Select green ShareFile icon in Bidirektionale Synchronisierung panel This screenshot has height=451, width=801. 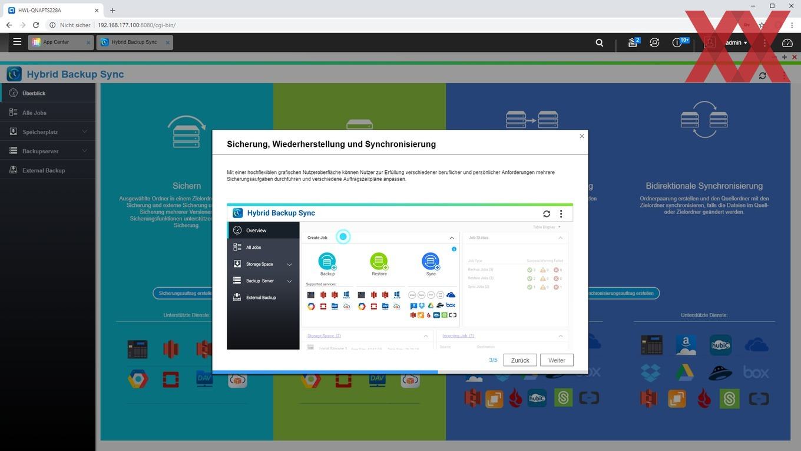(x=730, y=399)
